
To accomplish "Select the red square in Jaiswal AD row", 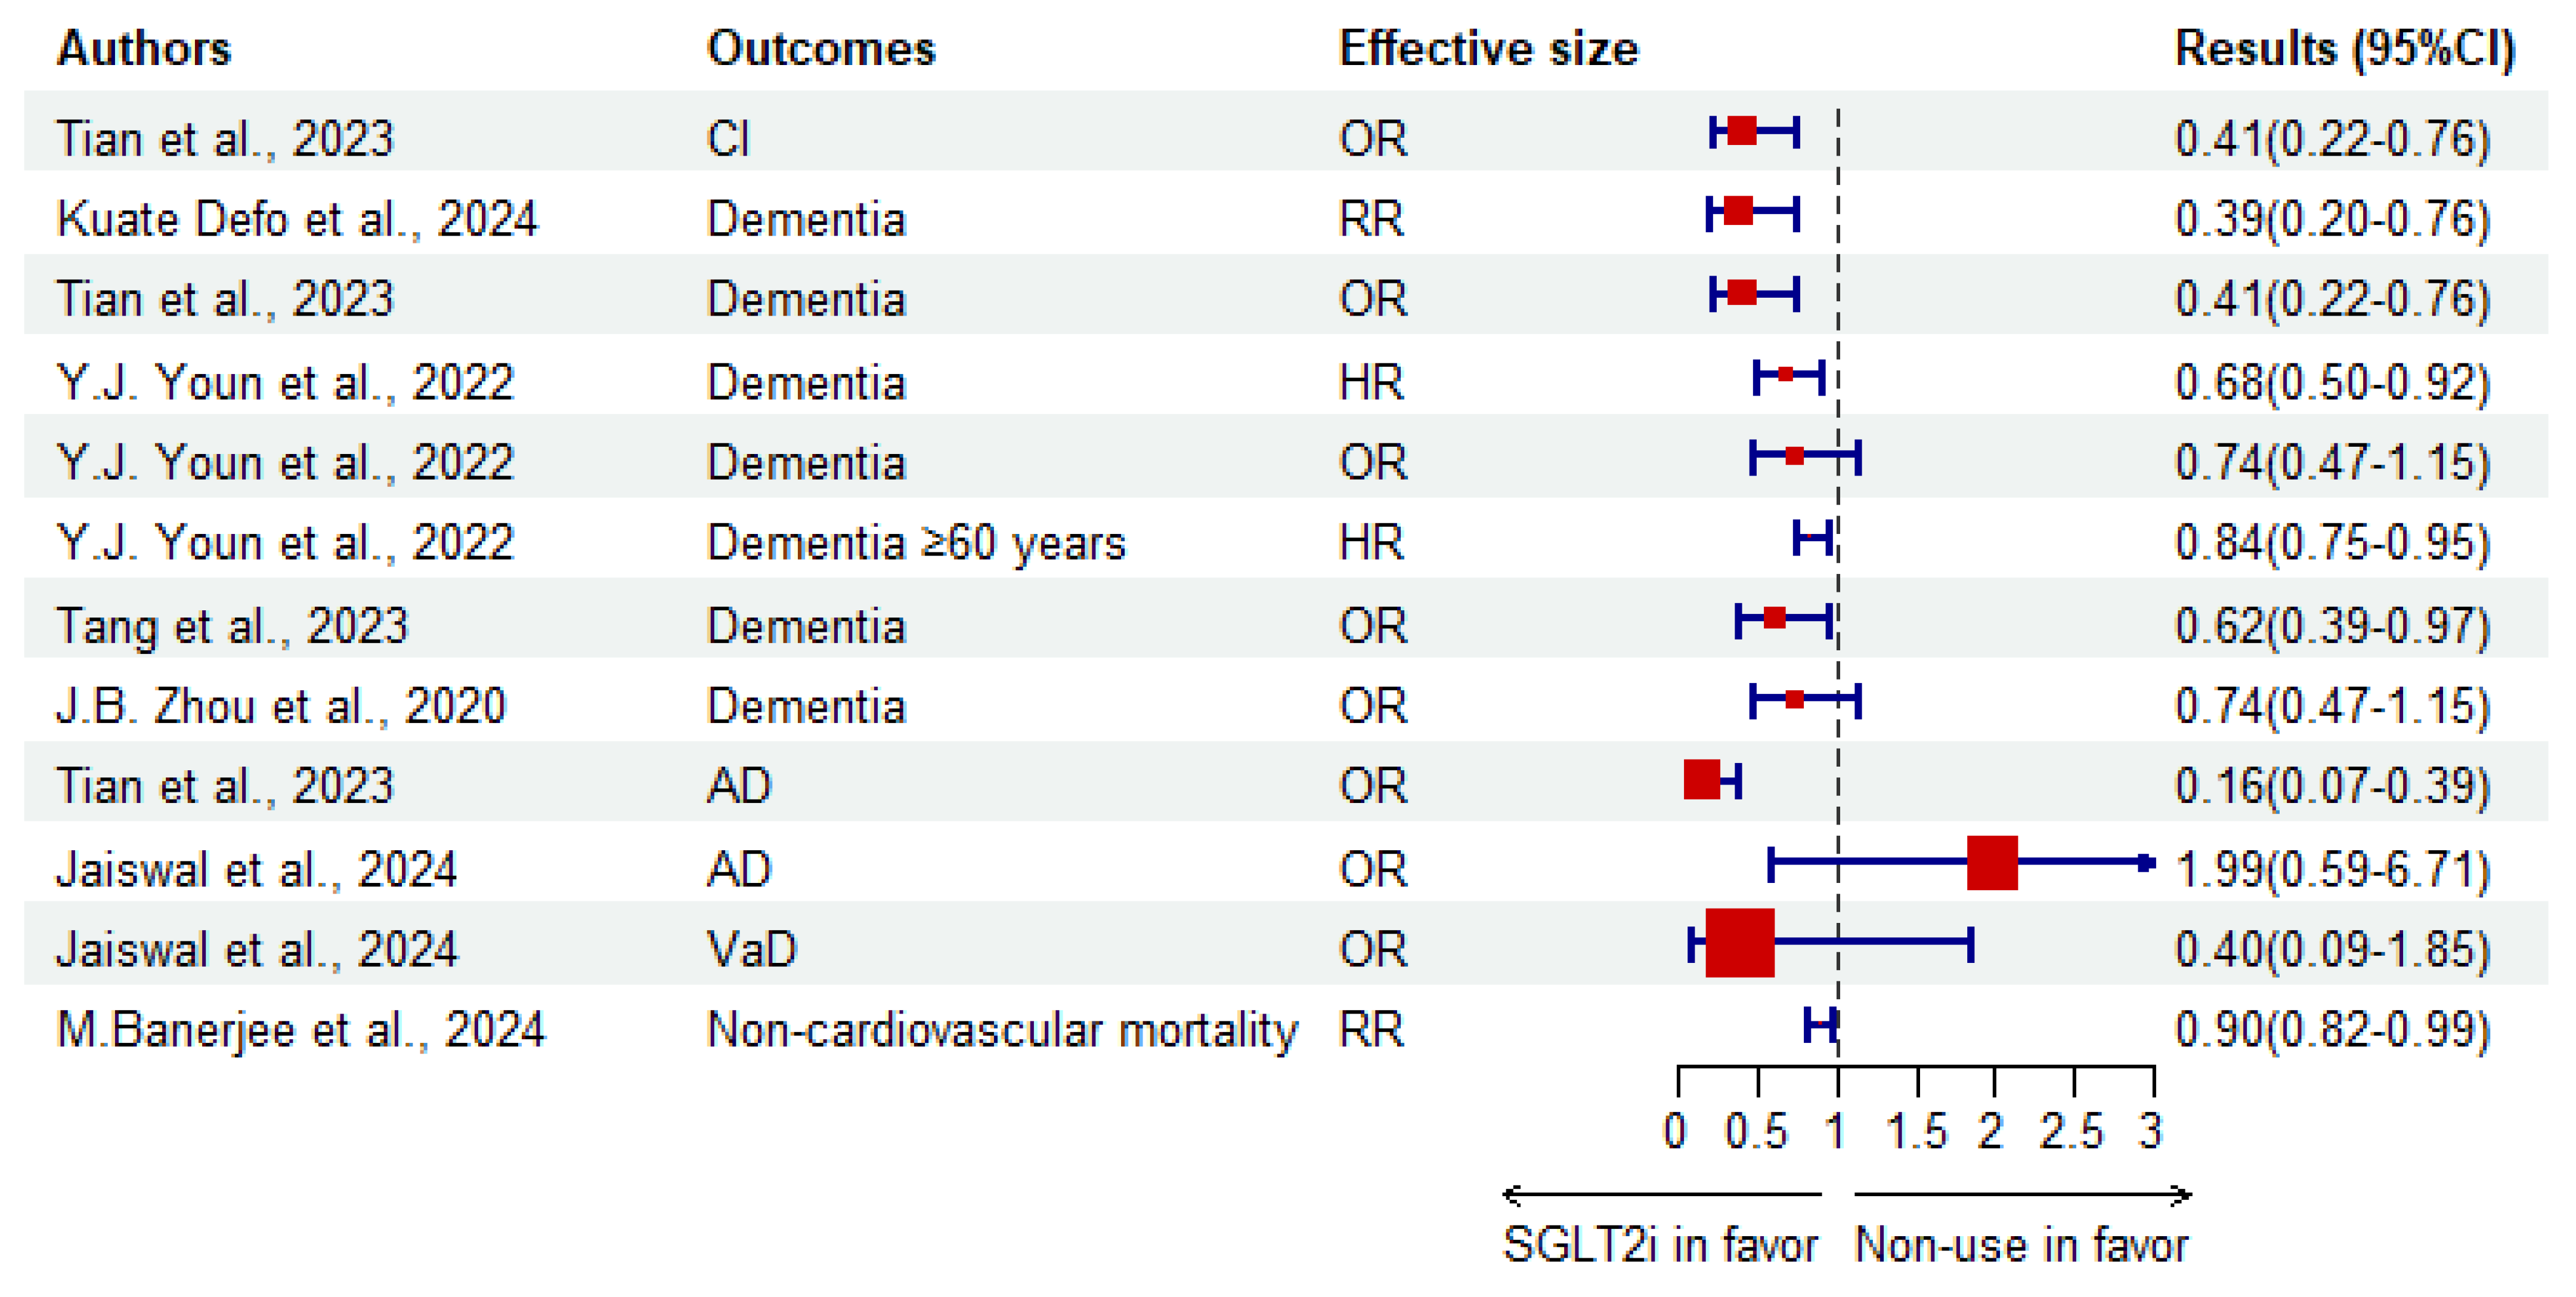I will click(x=1991, y=863).
